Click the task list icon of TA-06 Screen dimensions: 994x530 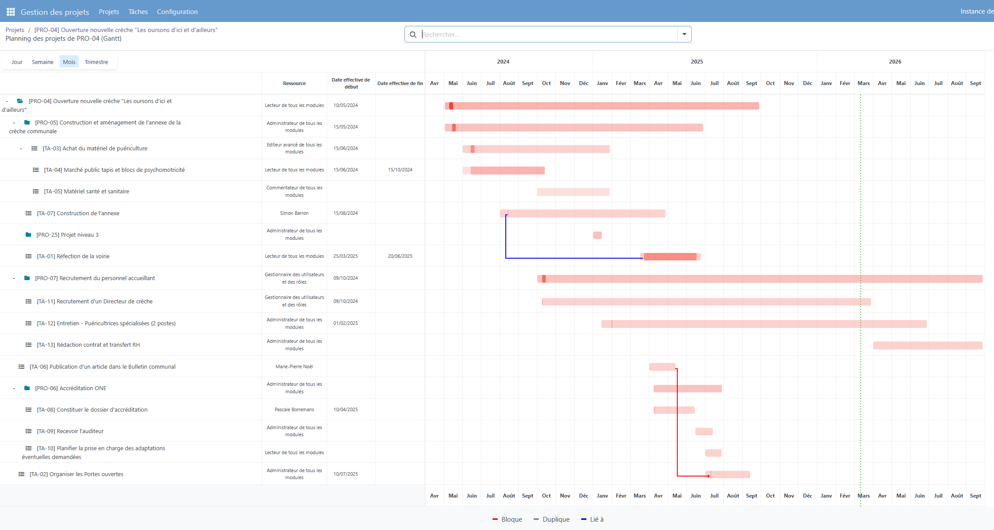click(21, 367)
